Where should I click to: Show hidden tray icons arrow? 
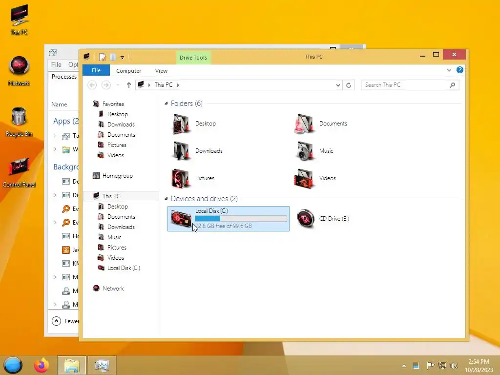click(x=404, y=366)
